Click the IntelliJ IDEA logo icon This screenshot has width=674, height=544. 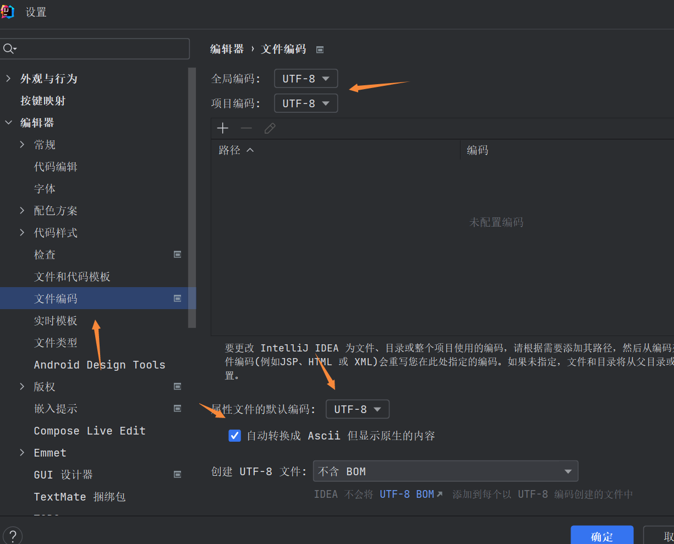pos(7,12)
